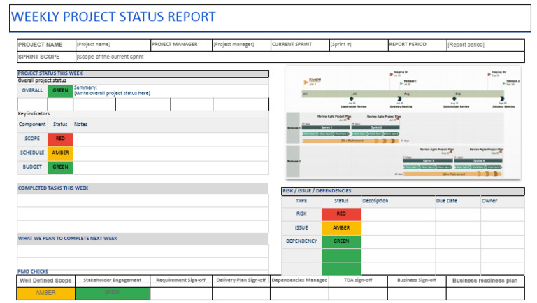Select the AMBER cell under Well Defined Scope

[x=45, y=293]
